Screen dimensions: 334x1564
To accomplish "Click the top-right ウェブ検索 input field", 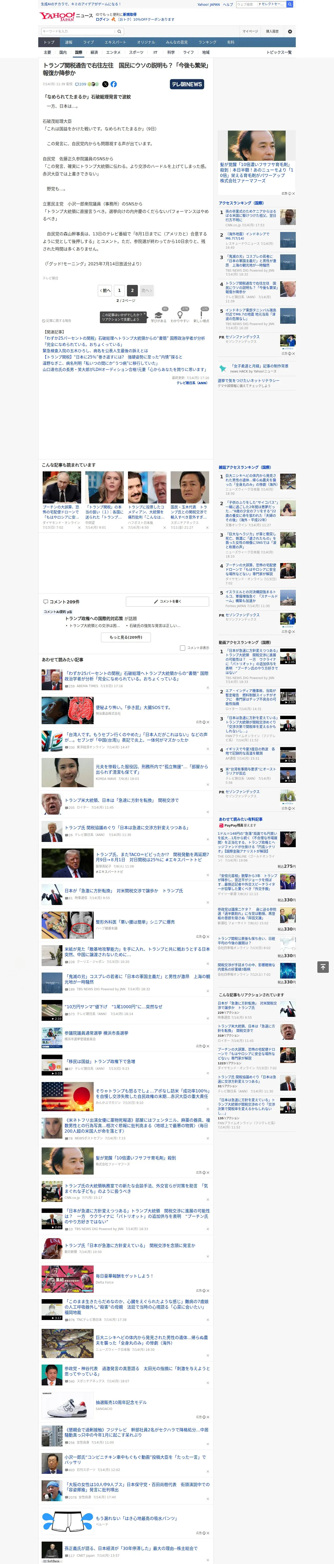I will click(246, 4).
